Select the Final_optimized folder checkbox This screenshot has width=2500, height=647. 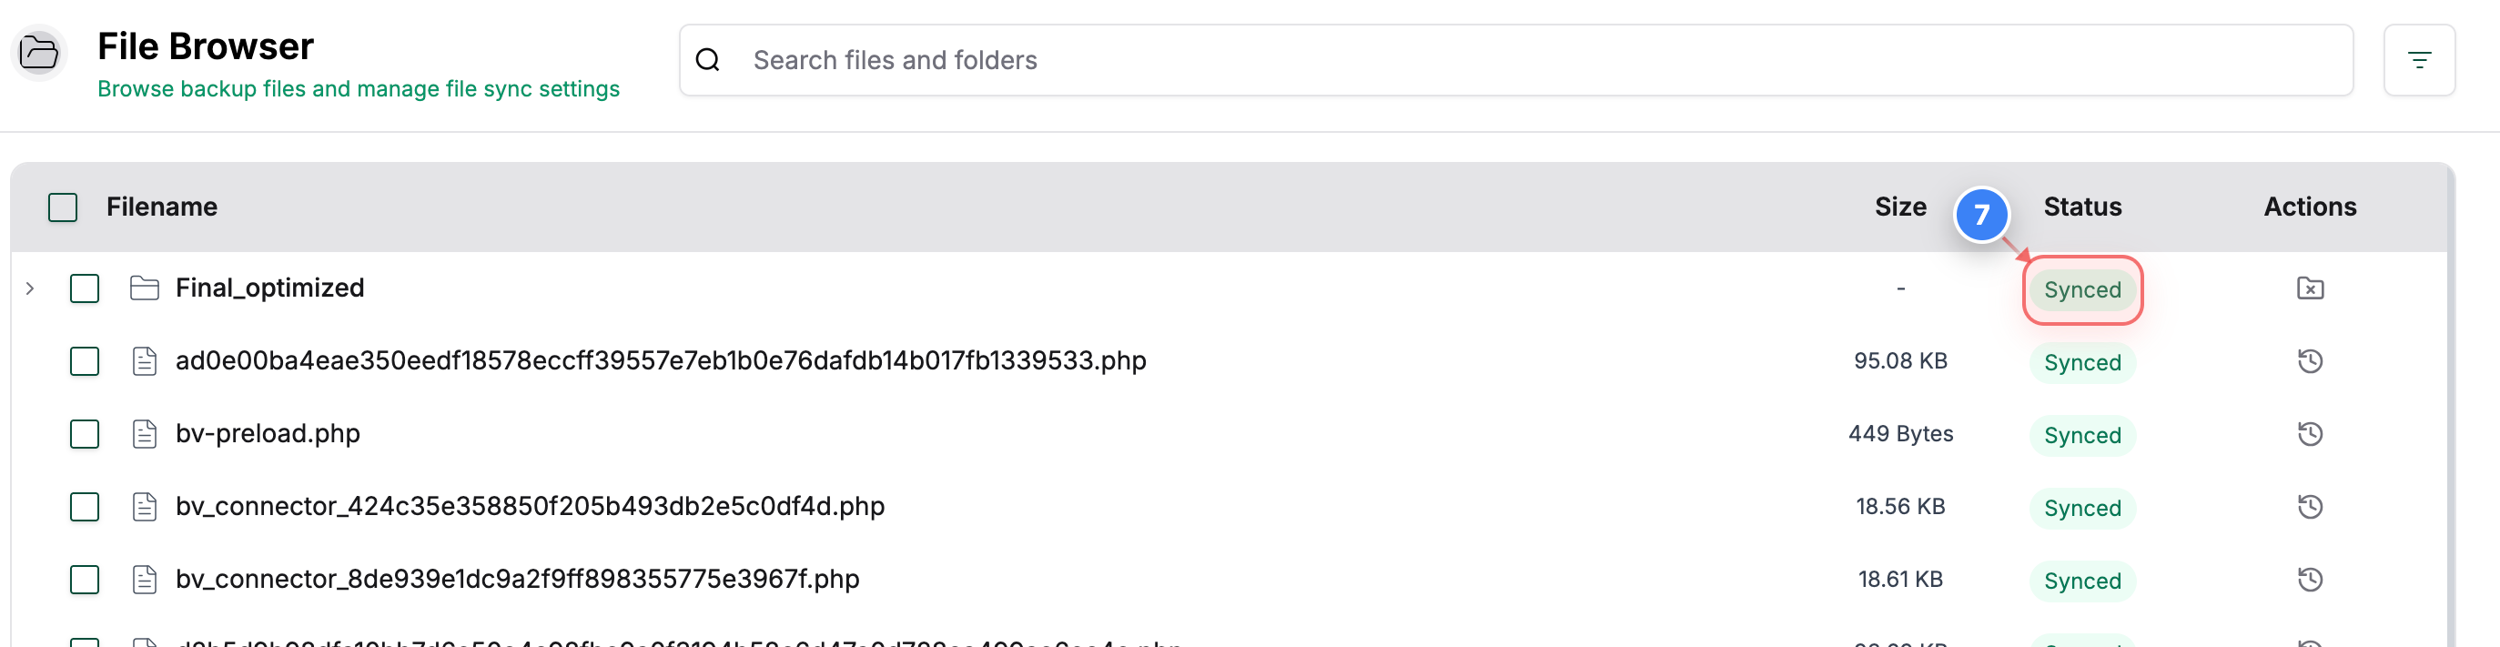pos(85,288)
